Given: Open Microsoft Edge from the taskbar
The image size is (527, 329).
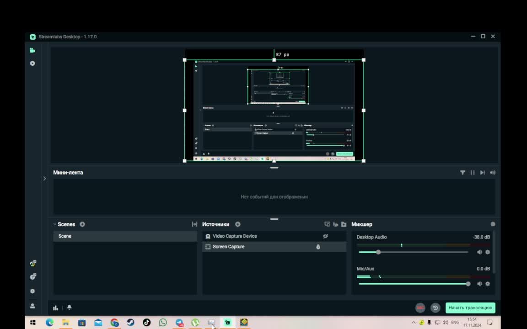Looking at the screenshot, I should (49, 323).
